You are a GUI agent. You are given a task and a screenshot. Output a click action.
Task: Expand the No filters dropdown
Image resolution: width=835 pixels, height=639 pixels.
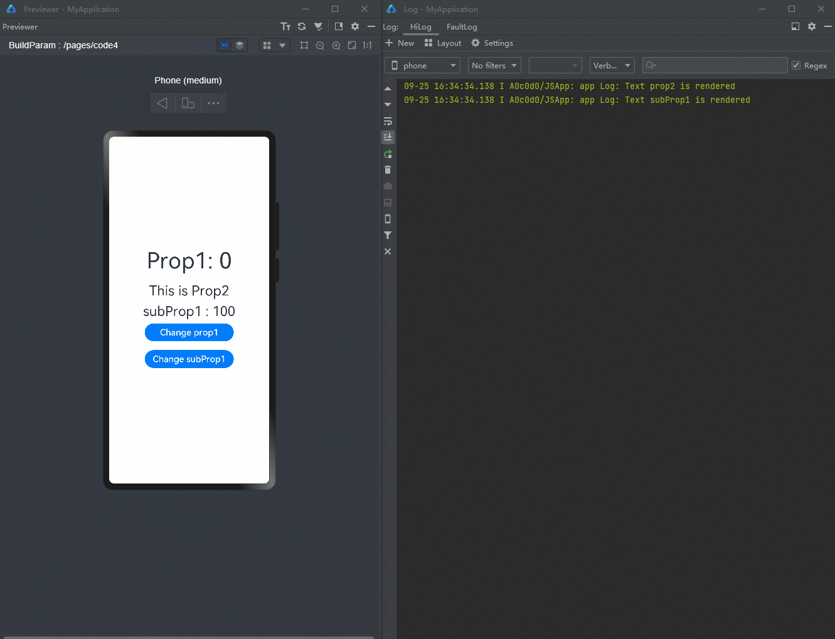[x=494, y=65]
